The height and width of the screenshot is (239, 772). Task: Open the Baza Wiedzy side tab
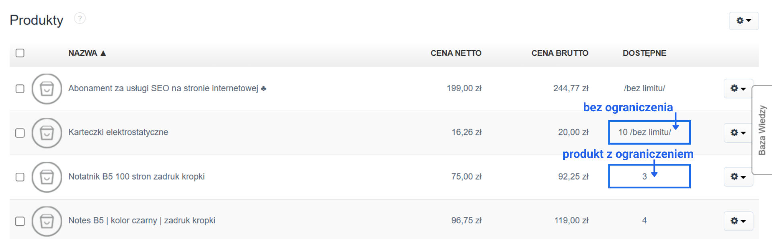(762, 130)
